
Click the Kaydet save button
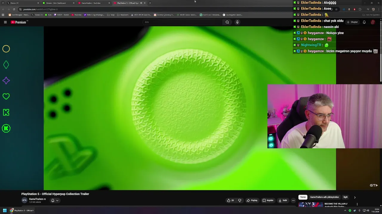[268, 200]
